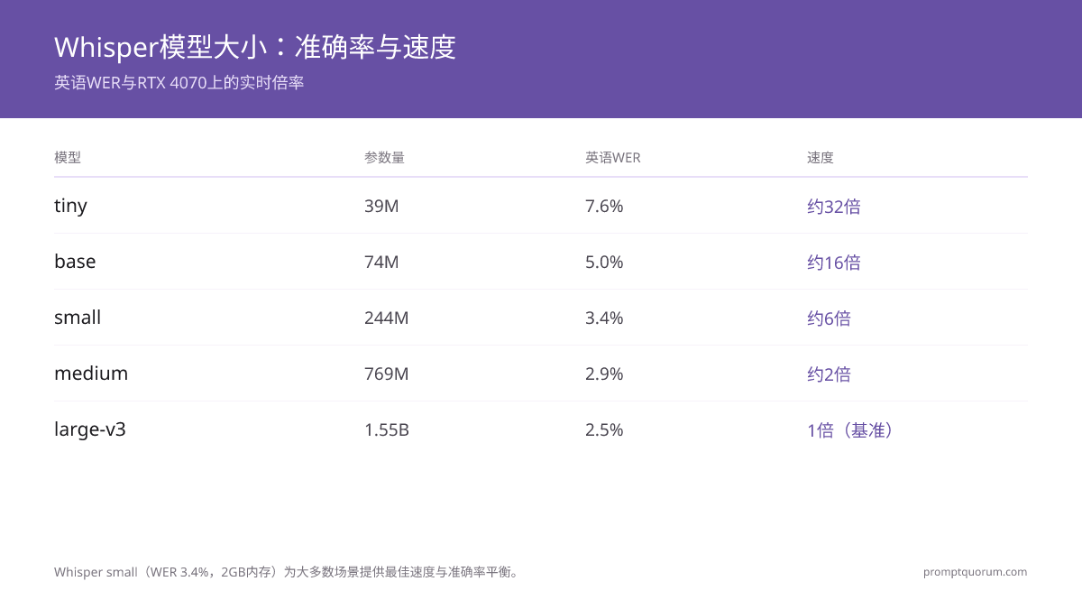The width and height of the screenshot is (1082, 609).
Task: Click the '2.5%' WER value
Action: click(x=604, y=430)
